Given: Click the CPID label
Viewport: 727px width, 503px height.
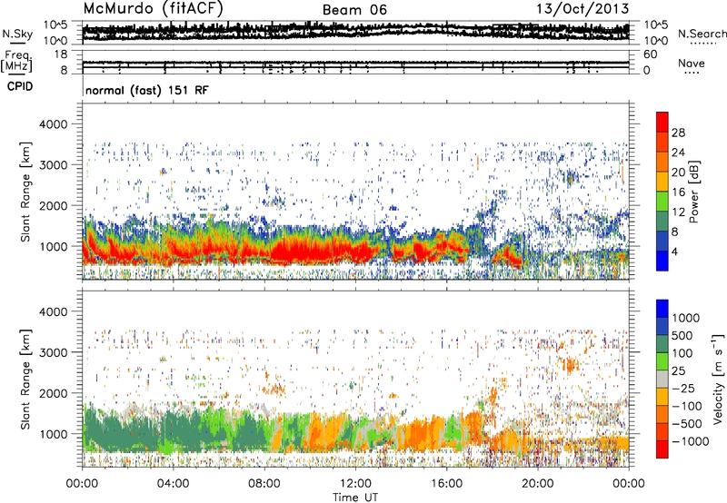Looking at the screenshot, I should [x=20, y=86].
